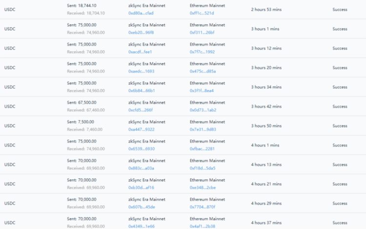This screenshot has height=229, width=366.
Task: Click the 0x6b84...66b1 transaction link
Action: coord(141,91)
